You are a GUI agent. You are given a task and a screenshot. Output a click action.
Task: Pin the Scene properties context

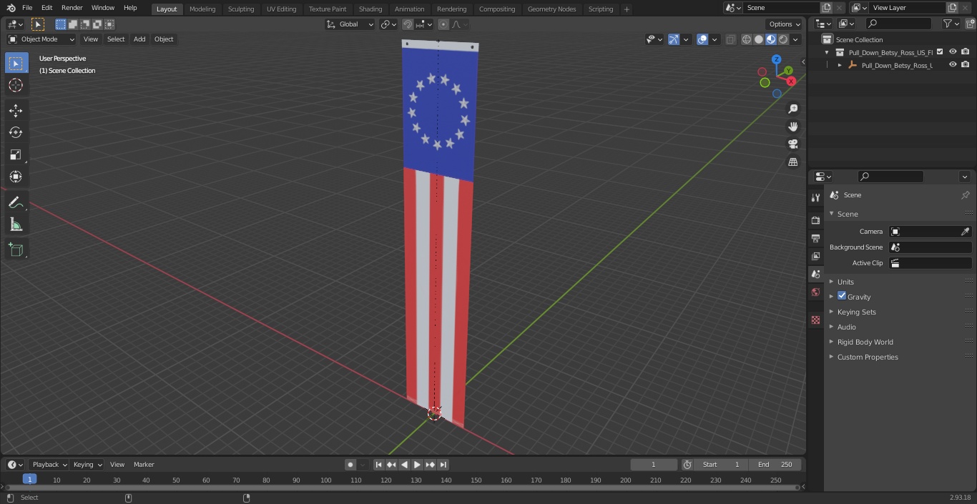[x=965, y=195]
